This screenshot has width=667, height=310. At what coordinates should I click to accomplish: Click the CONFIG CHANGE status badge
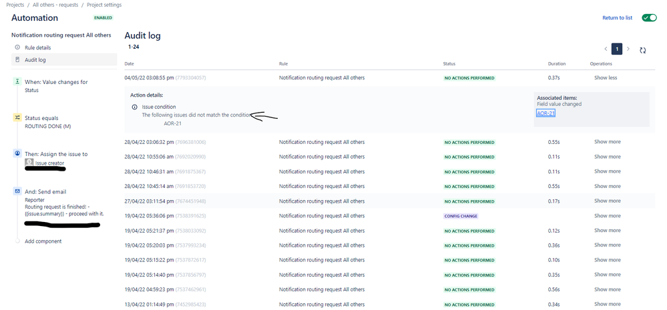[x=461, y=216]
